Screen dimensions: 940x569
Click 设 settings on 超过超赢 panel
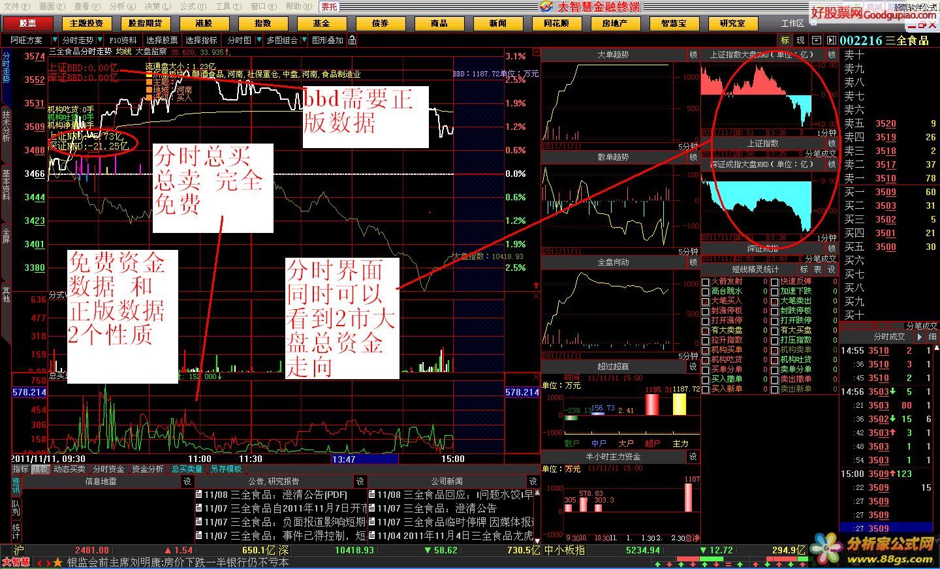click(693, 367)
